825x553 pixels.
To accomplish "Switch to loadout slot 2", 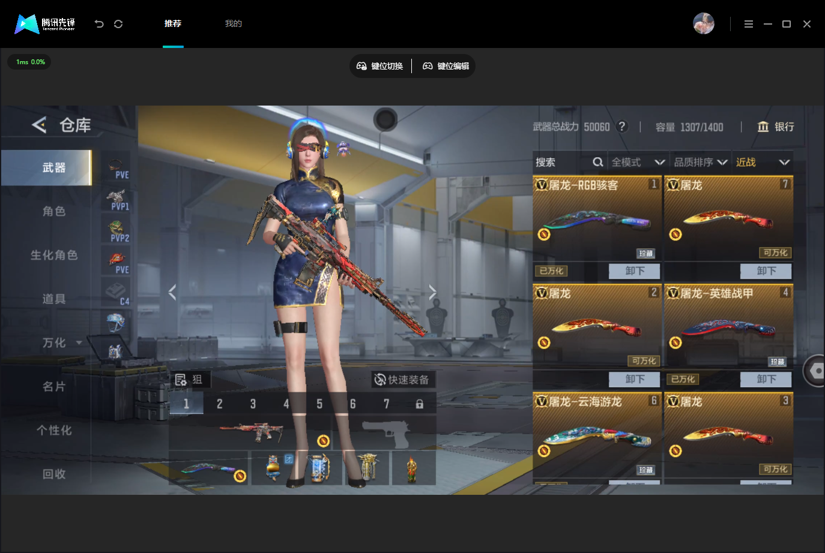I will click(x=219, y=404).
